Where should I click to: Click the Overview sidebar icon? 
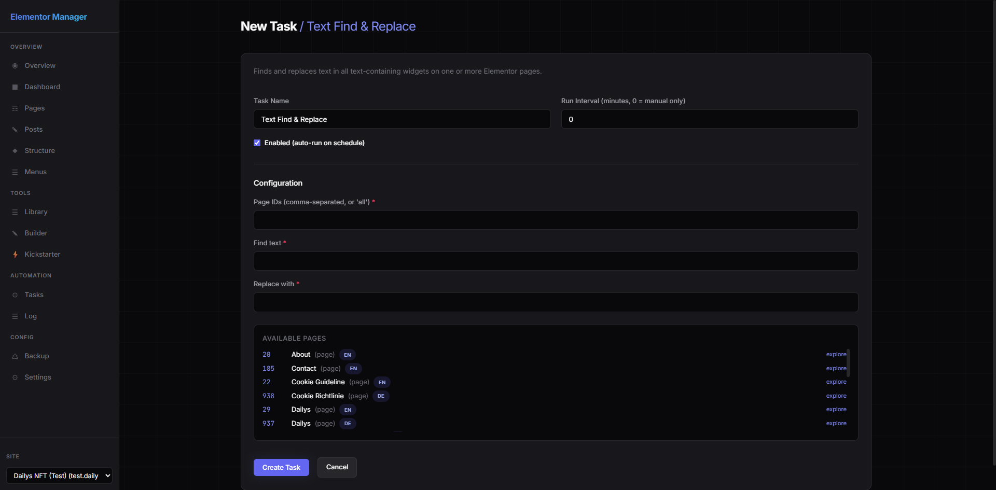pyautogui.click(x=15, y=66)
